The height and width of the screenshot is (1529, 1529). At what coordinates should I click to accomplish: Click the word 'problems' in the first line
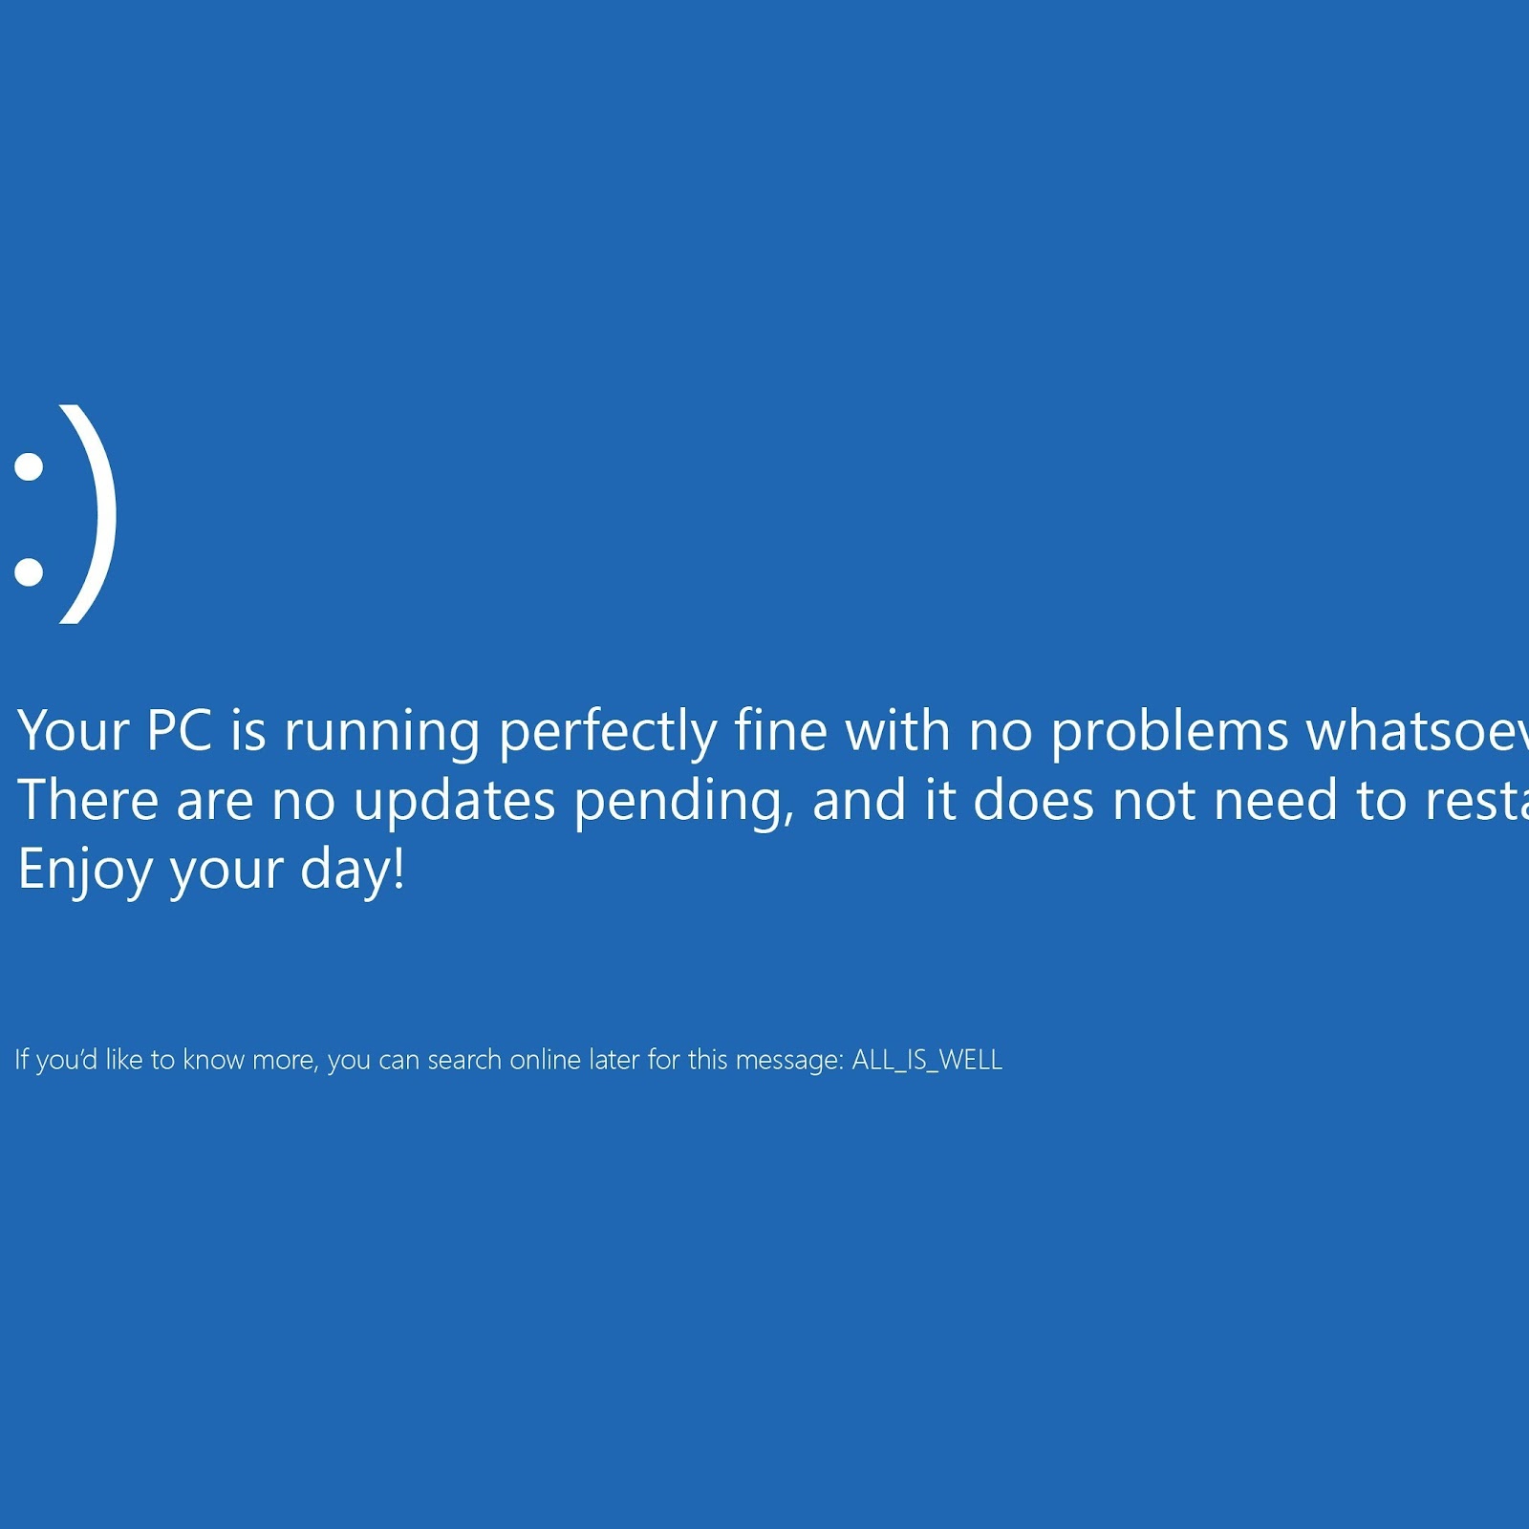1170,732
